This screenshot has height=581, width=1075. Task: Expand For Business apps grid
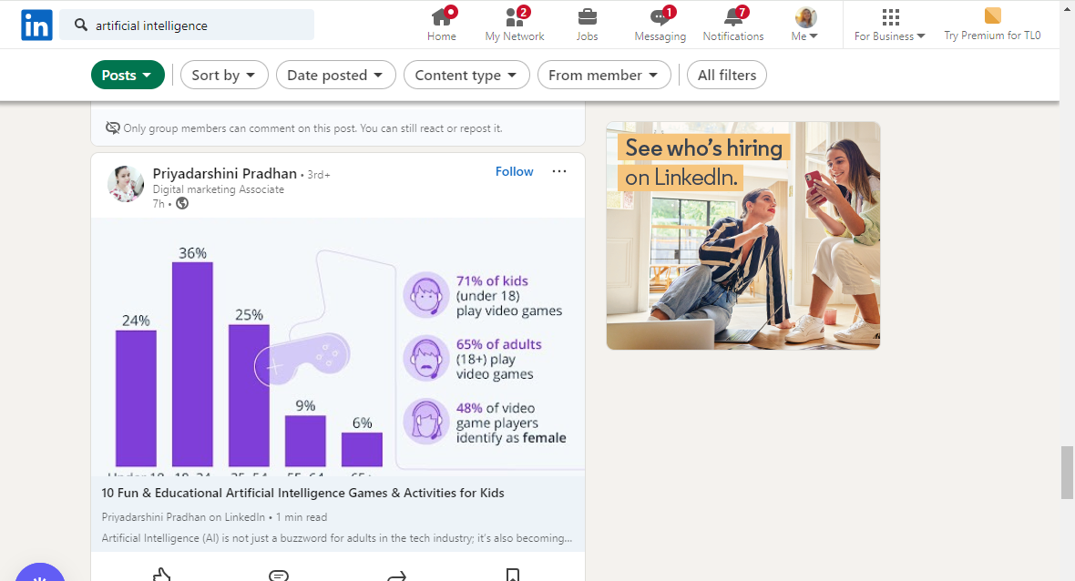[x=890, y=24]
